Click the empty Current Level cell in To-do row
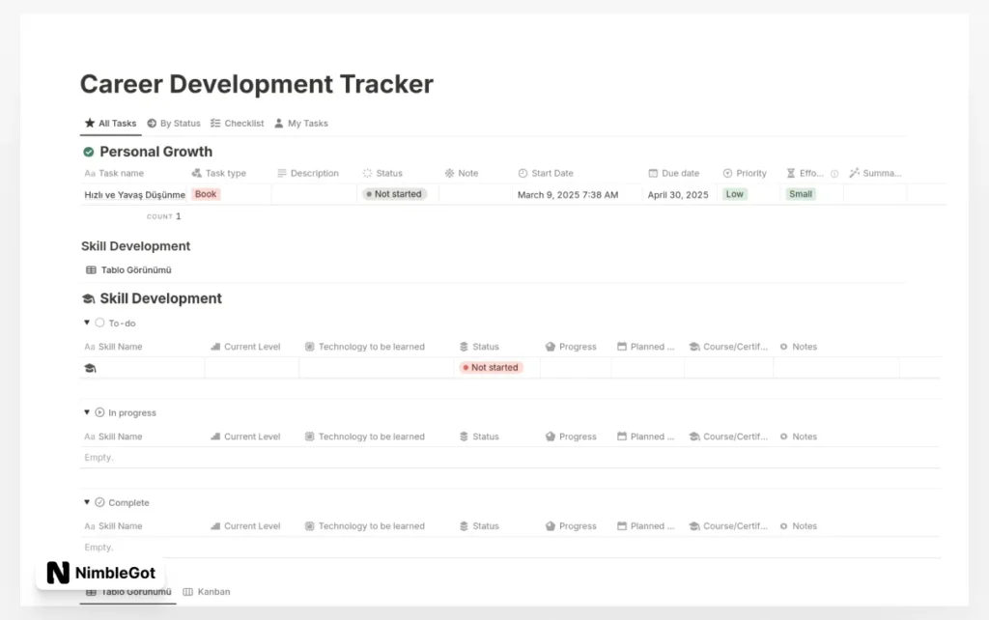989x620 pixels. tap(252, 368)
